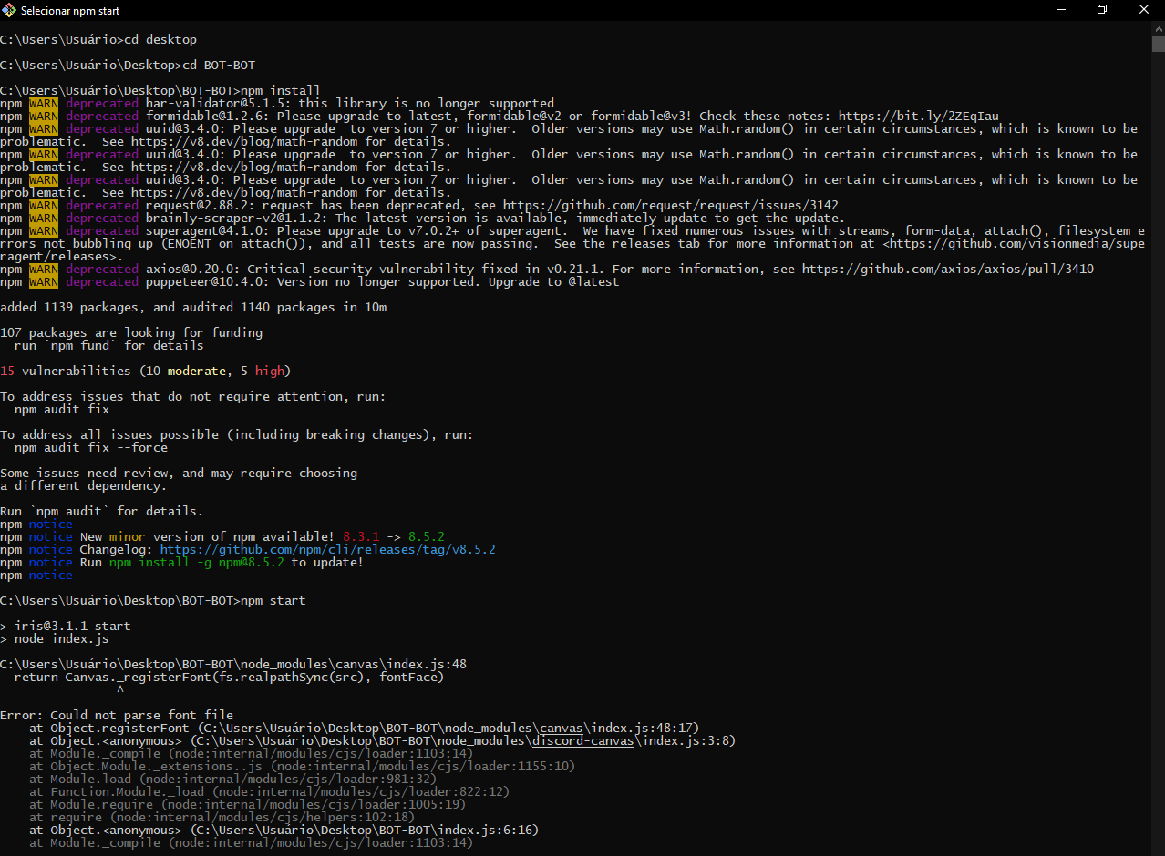
Task: Minimize the Command Prompt window
Action: pyautogui.click(x=1060, y=10)
